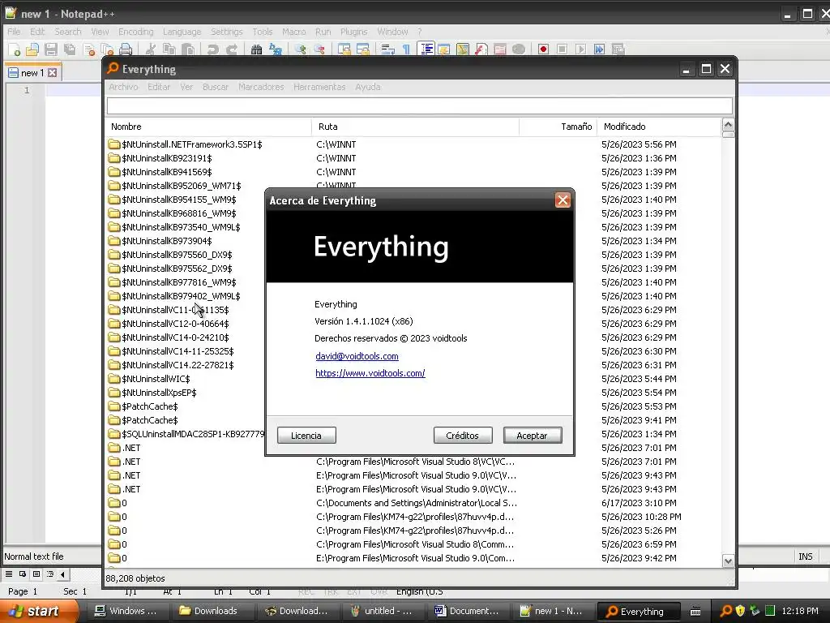
Task: Toggle Word Wrap icon in Notepad++ toolbar
Action: point(388,49)
